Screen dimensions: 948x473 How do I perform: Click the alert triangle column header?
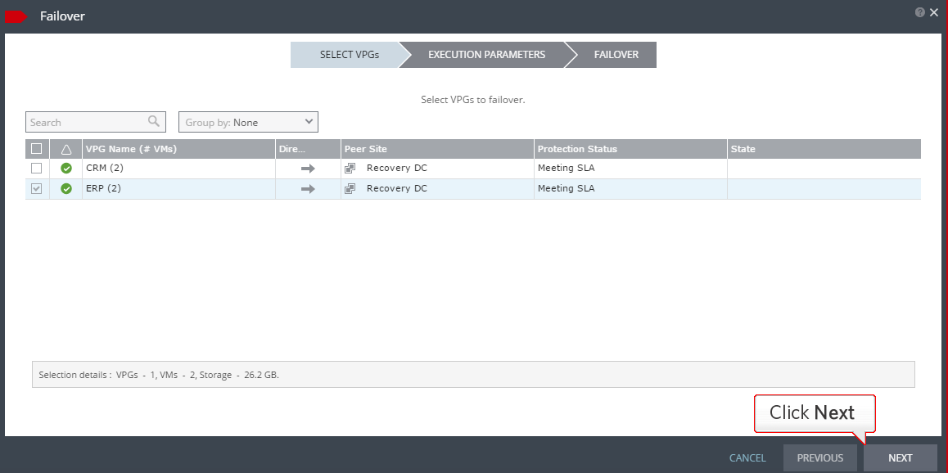coord(66,149)
